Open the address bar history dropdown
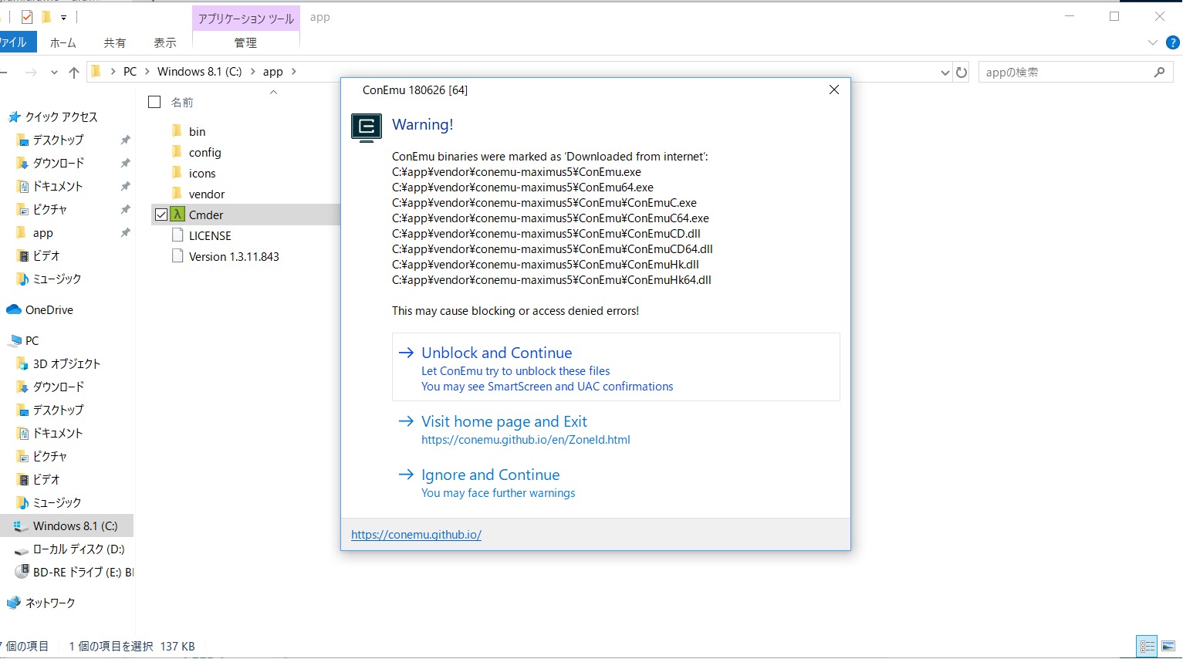The image size is (1183, 659). point(945,73)
